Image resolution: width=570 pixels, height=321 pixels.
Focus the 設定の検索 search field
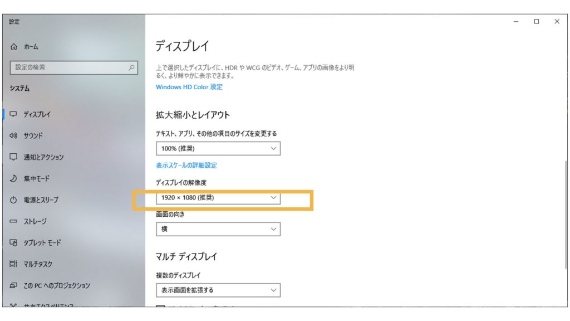pyautogui.click(x=70, y=67)
